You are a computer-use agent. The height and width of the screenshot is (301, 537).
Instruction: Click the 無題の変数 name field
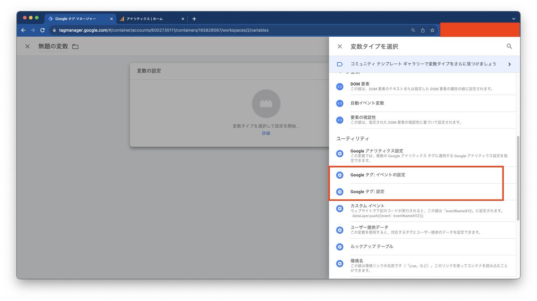[53, 46]
